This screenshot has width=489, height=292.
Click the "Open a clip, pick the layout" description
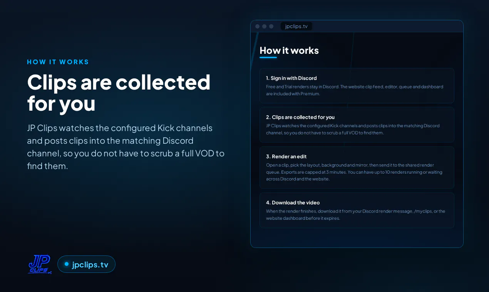(x=354, y=172)
